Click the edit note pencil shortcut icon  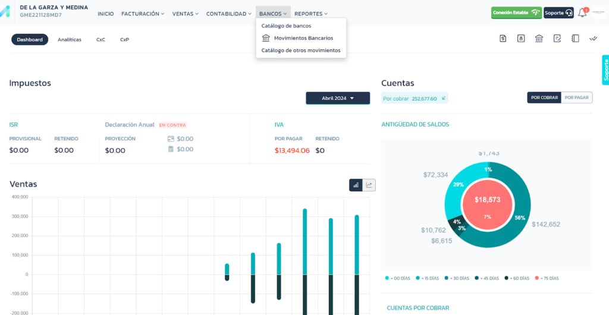[x=557, y=39]
